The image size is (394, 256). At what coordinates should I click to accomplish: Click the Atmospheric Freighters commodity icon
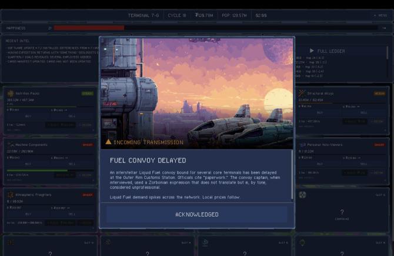[11, 195]
